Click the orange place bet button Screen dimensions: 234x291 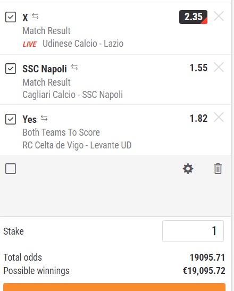pyautogui.click(x=114, y=287)
